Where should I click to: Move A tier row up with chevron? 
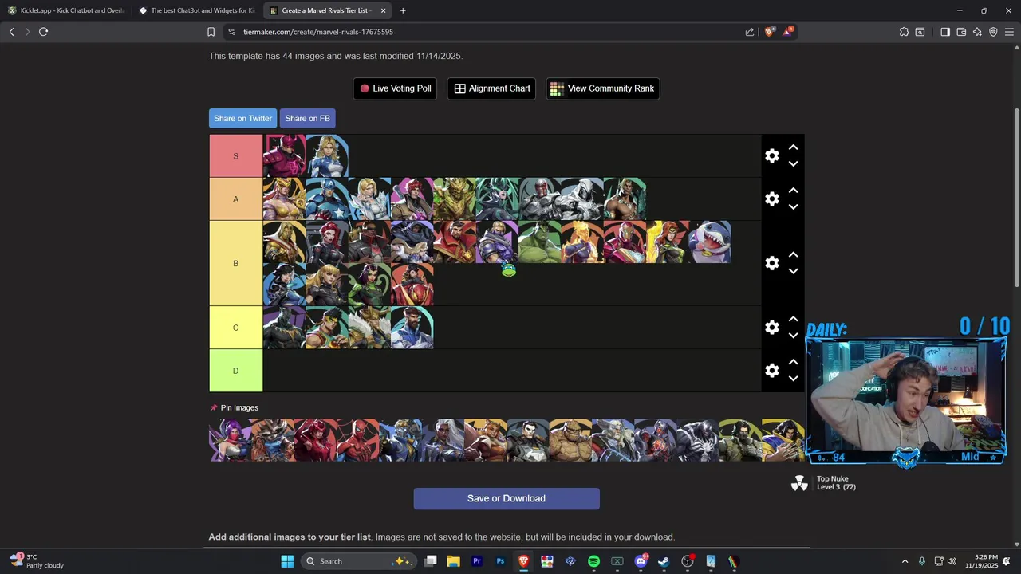tap(793, 191)
